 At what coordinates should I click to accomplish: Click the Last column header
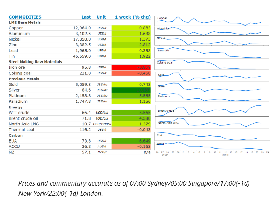click(86, 17)
